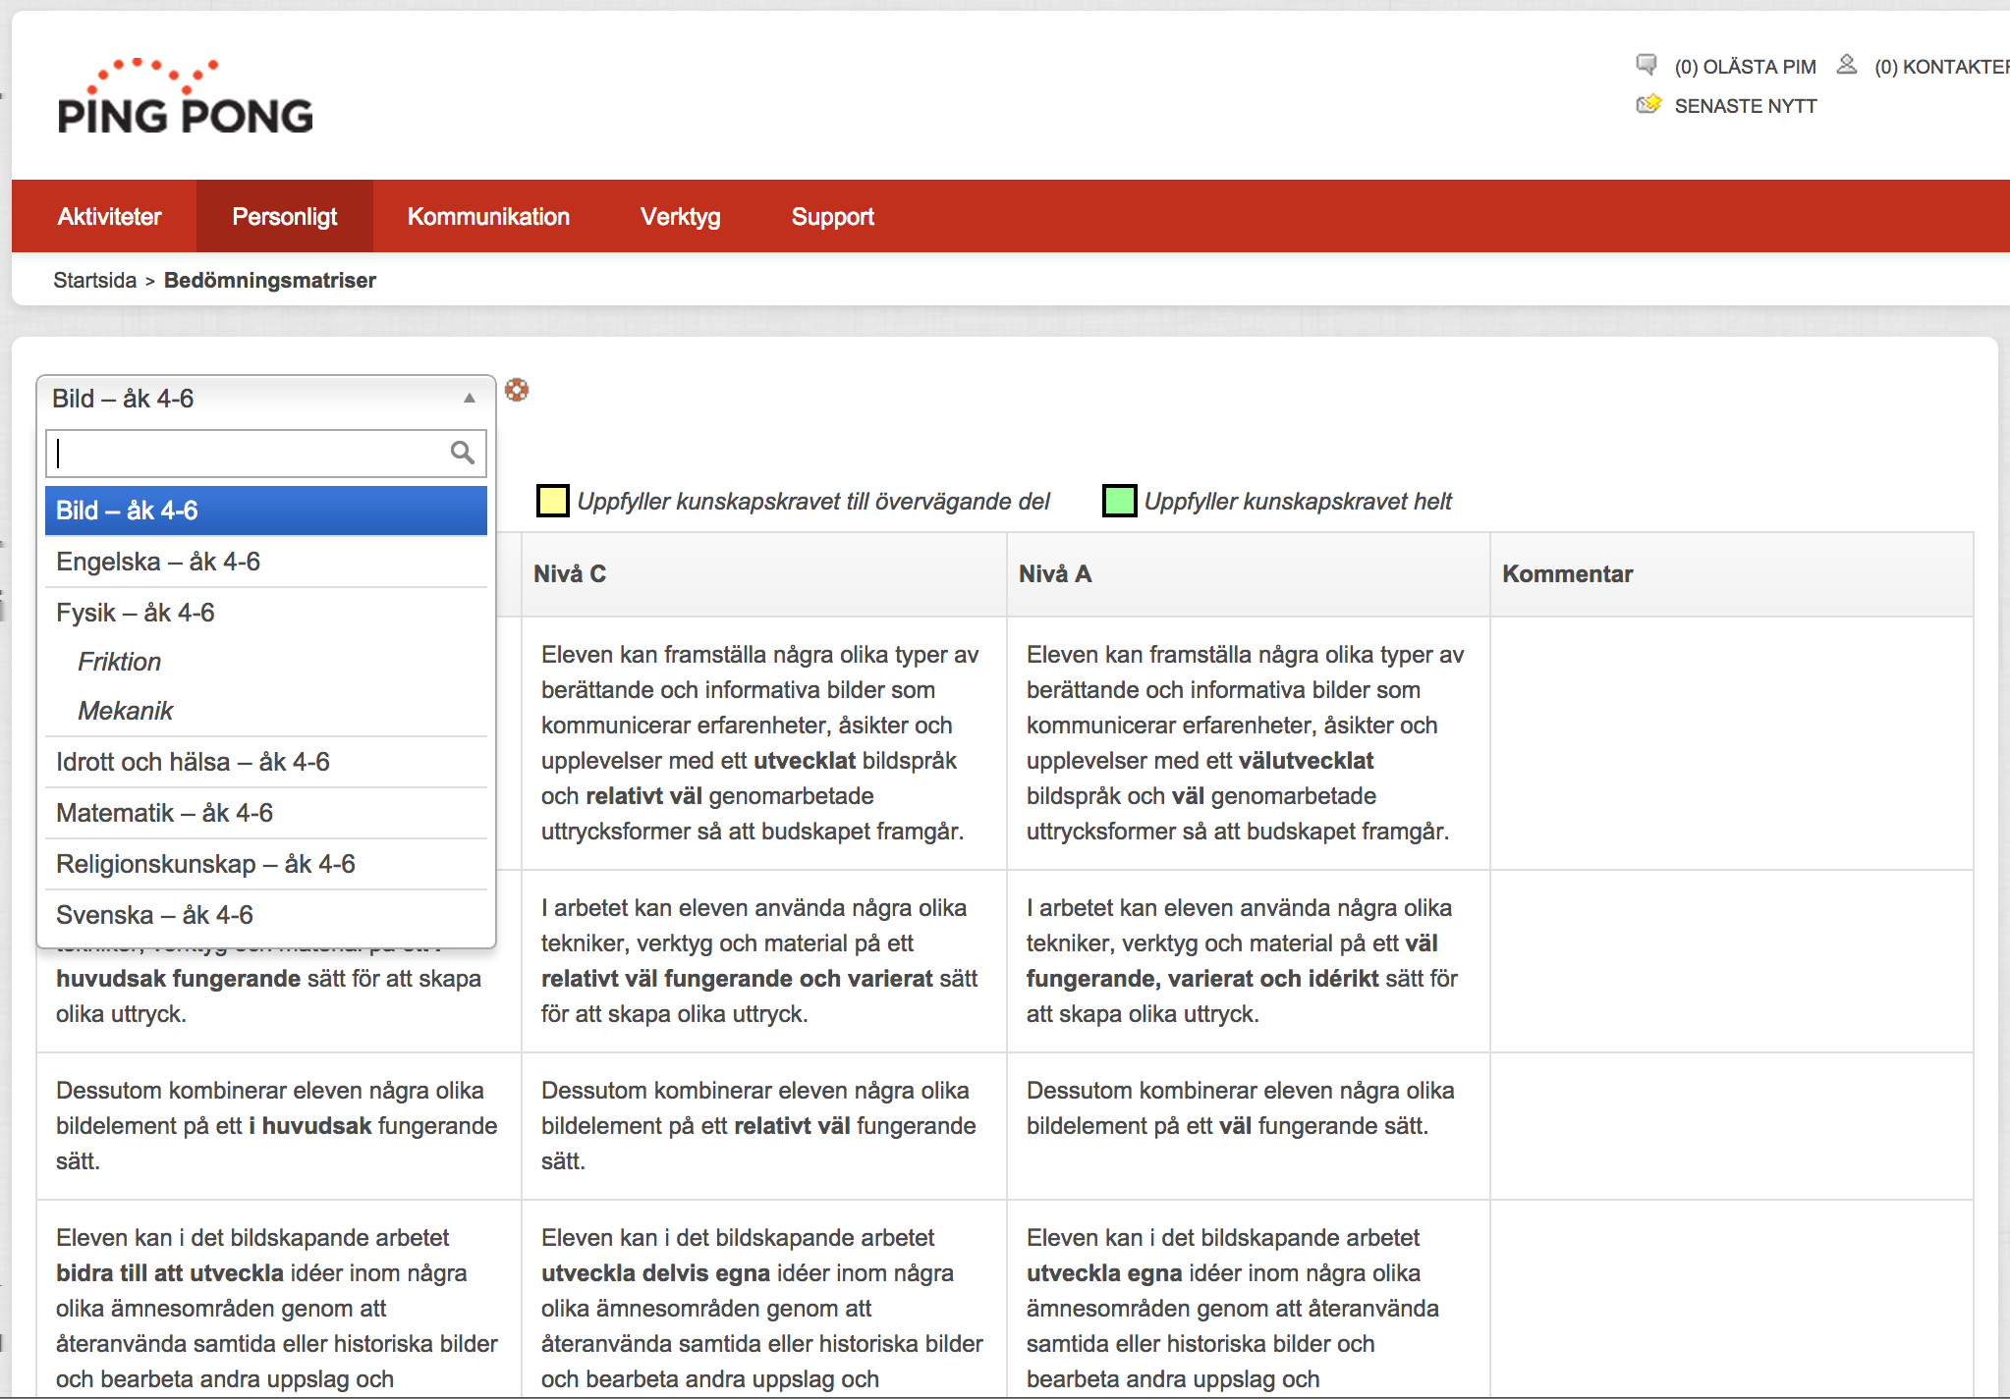The height and width of the screenshot is (1399, 2010).
Task: Click the green 'kunskapskravet helt' legend swatch
Action: (1120, 501)
